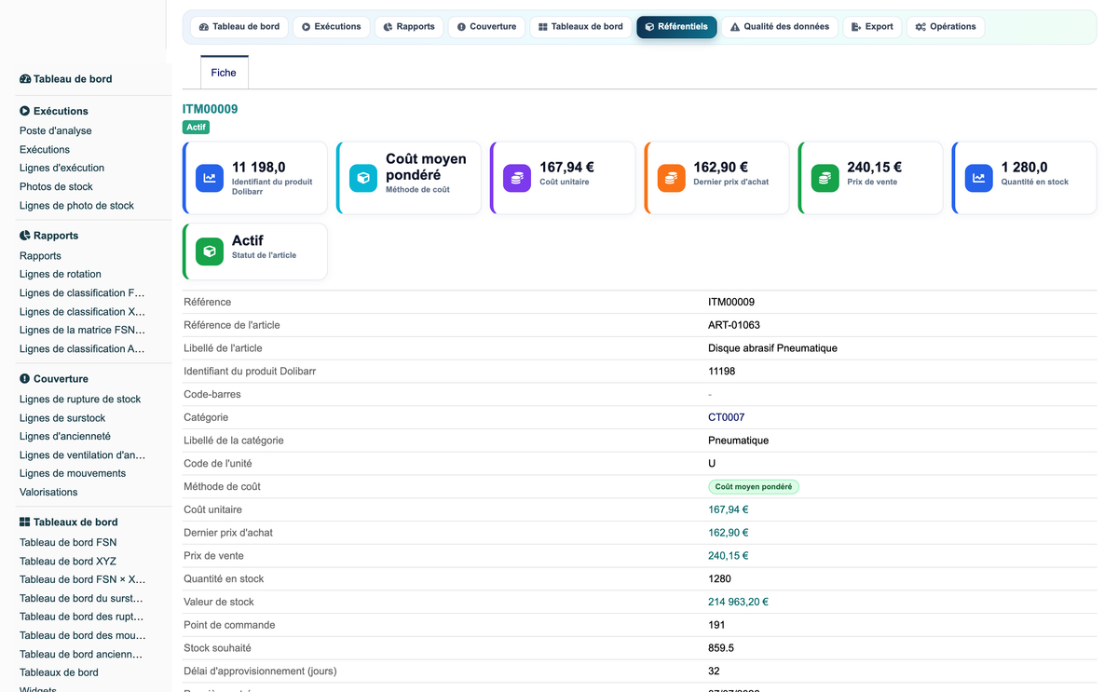Open Lignes de surstock in sidebar
Image resolution: width=1118 pixels, height=692 pixels.
tap(62, 418)
